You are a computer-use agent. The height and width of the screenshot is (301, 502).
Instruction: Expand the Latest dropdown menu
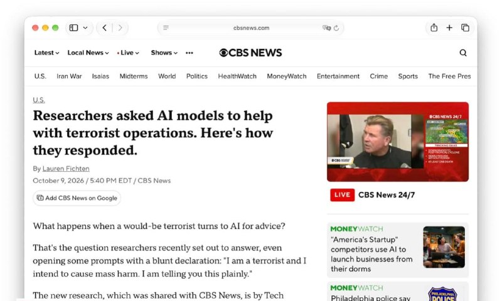[x=46, y=53]
